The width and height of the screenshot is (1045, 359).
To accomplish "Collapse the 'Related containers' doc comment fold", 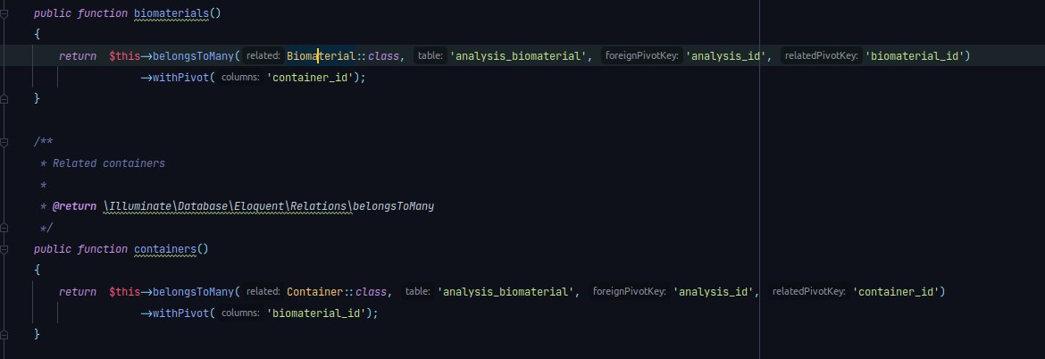I will tap(4, 142).
